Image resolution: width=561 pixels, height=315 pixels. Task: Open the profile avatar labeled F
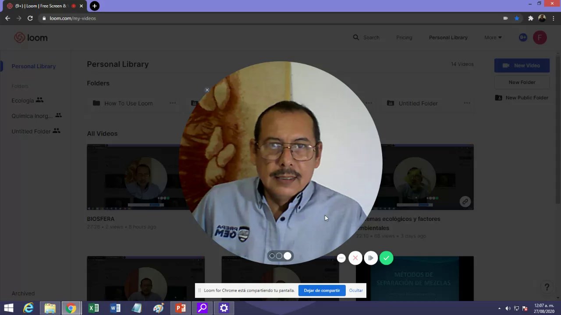[540, 38]
